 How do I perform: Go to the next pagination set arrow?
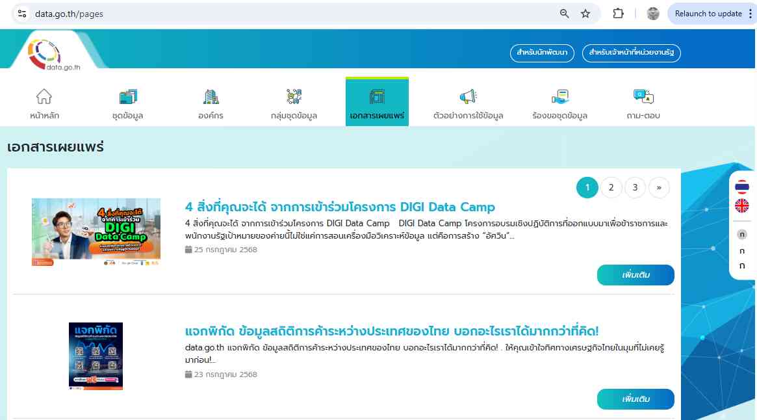pos(659,188)
